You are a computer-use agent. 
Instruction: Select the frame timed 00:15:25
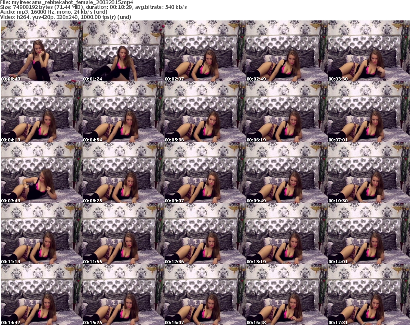coord(123,295)
